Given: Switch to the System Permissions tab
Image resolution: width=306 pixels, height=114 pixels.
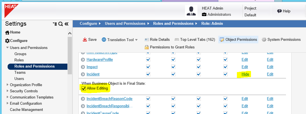Looking at the screenshot, I should 281,40.
